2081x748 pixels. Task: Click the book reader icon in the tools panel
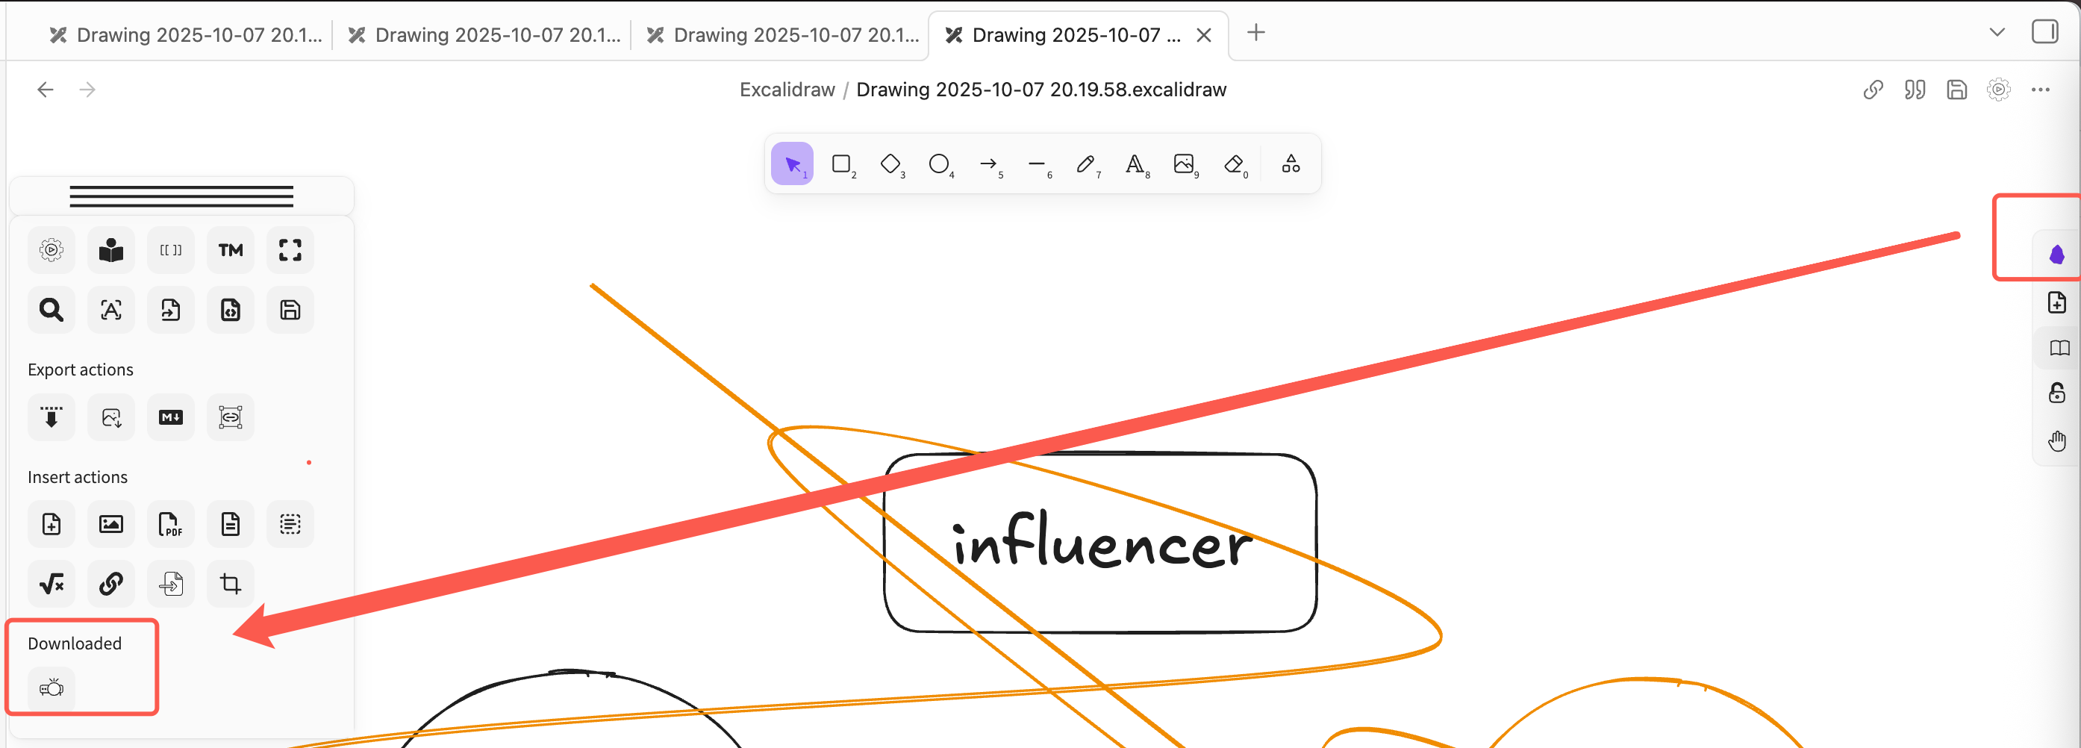110,250
